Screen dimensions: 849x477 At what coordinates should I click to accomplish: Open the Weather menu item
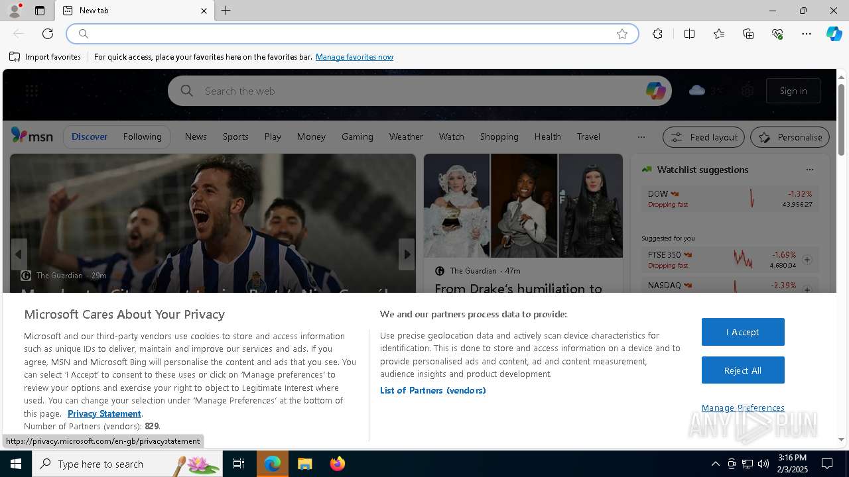pos(406,136)
